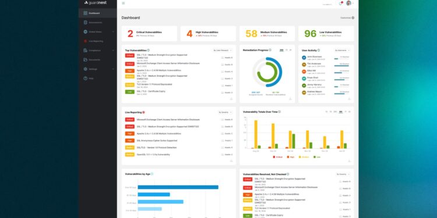Click Andrew Mason in User Activity

[x=315, y=91]
